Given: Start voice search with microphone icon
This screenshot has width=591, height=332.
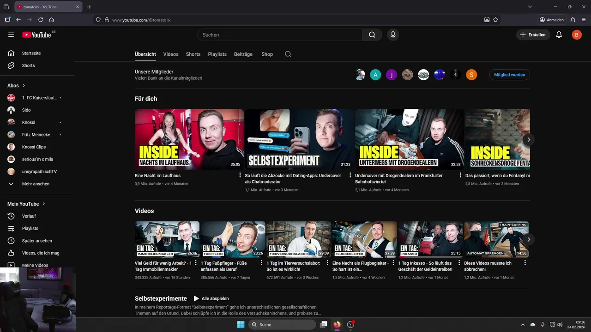Looking at the screenshot, I should [393, 35].
